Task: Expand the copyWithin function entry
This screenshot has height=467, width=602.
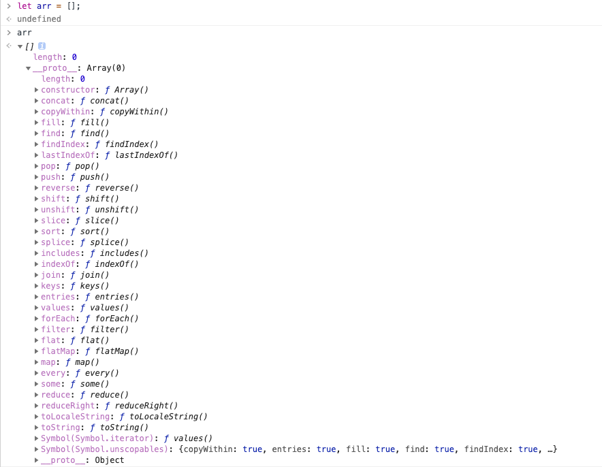Action: (37, 112)
